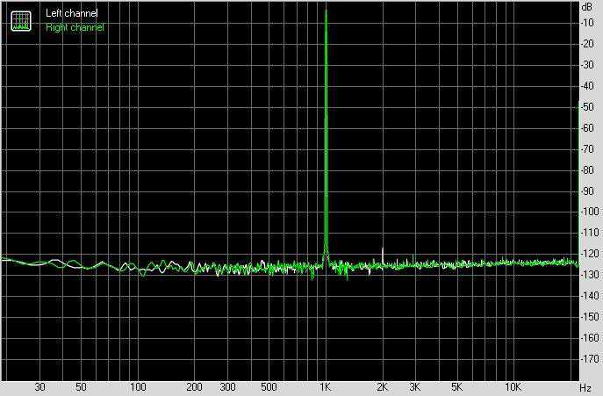The width and height of the screenshot is (603, 396).
Task: Click the spectrum graph icon at top-left
Action: pos(21,21)
